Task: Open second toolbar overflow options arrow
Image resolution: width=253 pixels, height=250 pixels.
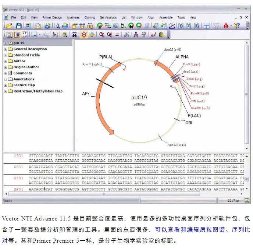Action: click(168, 37)
